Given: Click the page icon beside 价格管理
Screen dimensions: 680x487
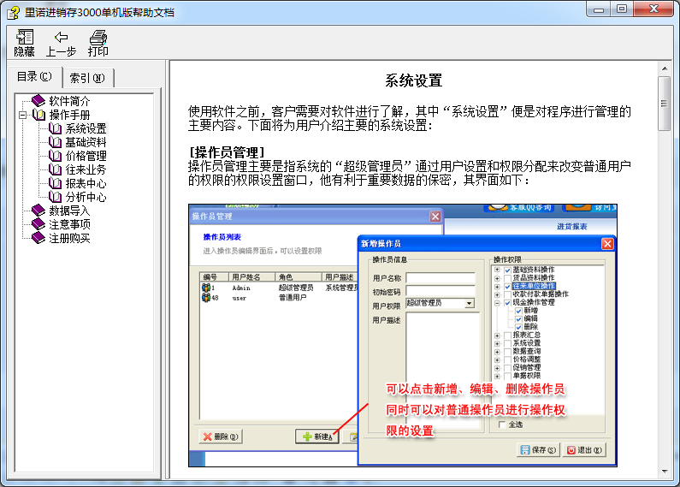Looking at the screenshot, I should point(56,156).
